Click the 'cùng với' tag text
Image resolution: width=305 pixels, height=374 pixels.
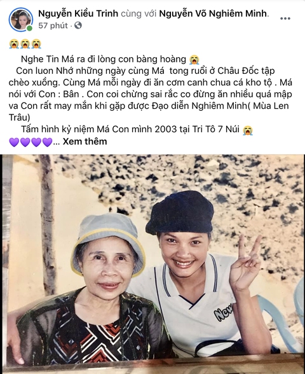click(139, 13)
